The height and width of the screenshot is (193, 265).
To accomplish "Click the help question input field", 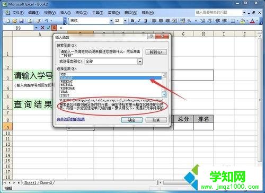I will click(219, 13).
